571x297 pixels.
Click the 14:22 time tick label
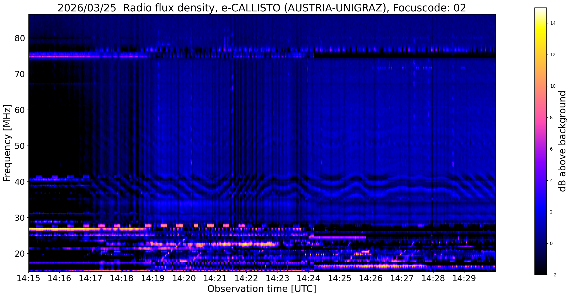coord(246,278)
